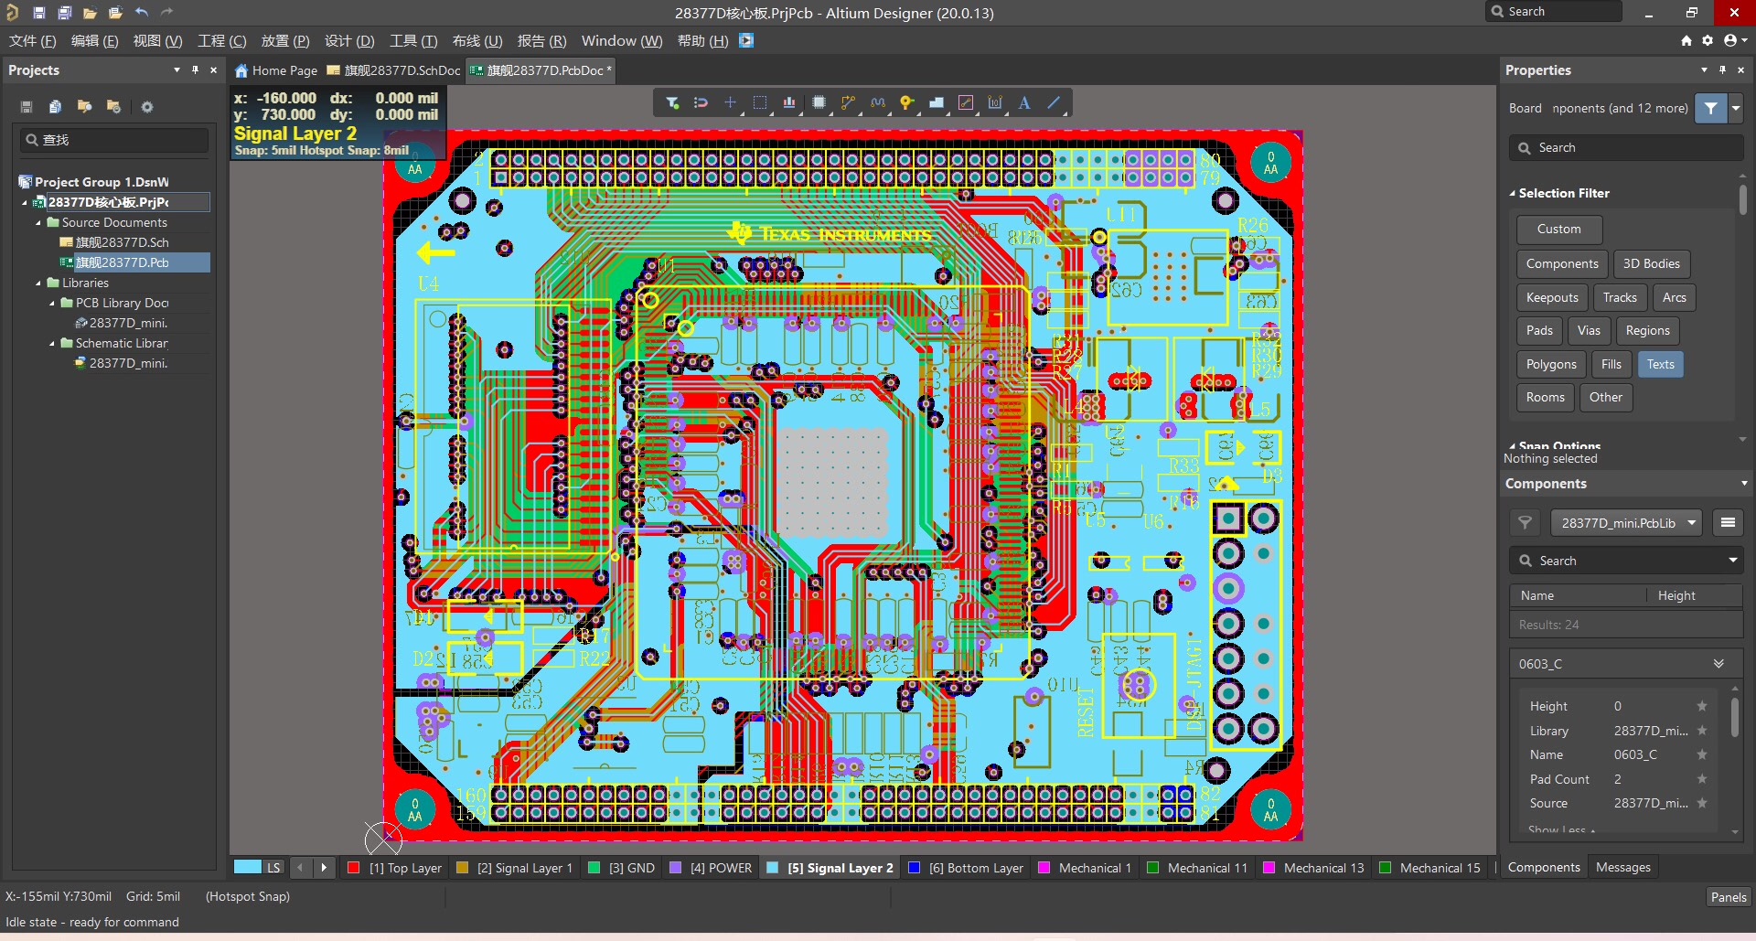Click the 查找 search box in Projects

pos(115,140)
